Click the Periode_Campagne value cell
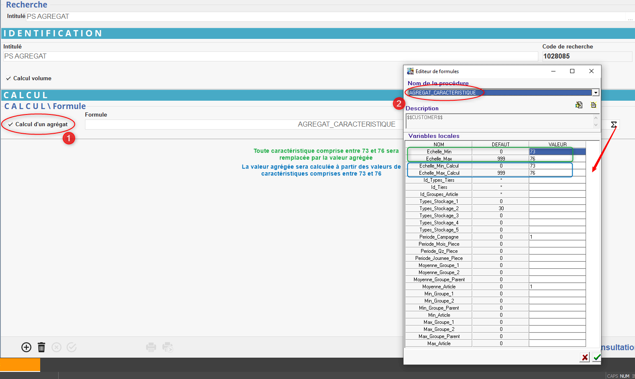Screen dimensions: 635x379 (x=557, y=237)
